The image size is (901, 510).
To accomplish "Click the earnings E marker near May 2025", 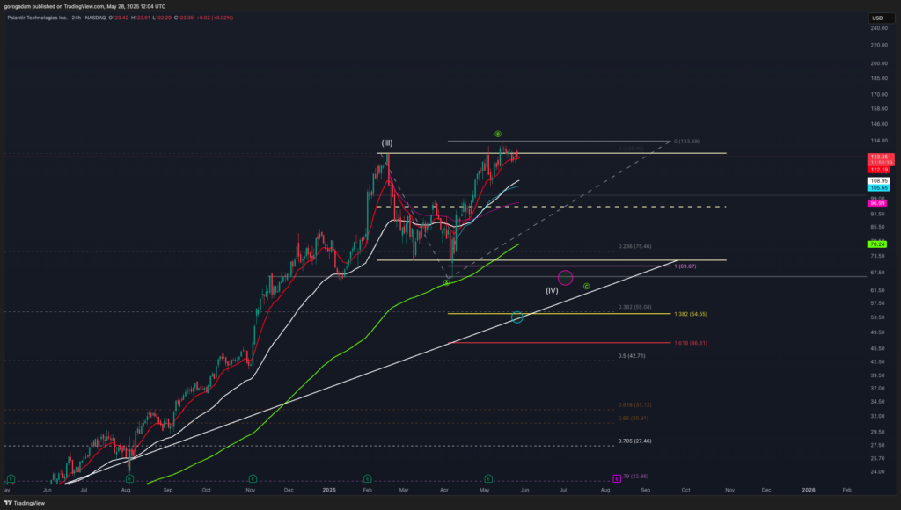I will (x=487, y=478).
